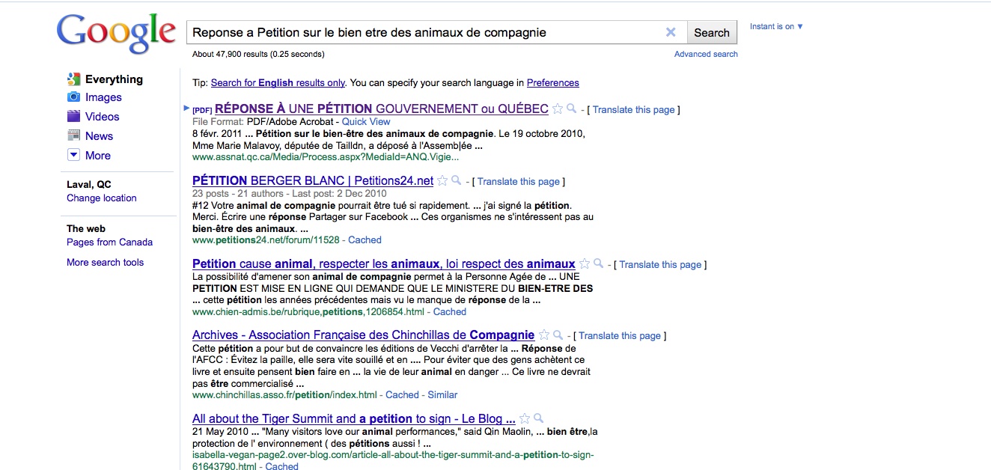
Task: Select Videos in the sidebar
Action: pyautogui.click(x=103, y=117)
